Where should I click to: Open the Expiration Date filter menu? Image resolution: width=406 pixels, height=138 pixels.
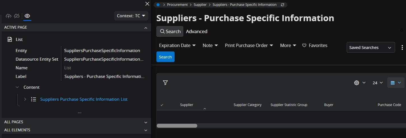click(177, 45)
